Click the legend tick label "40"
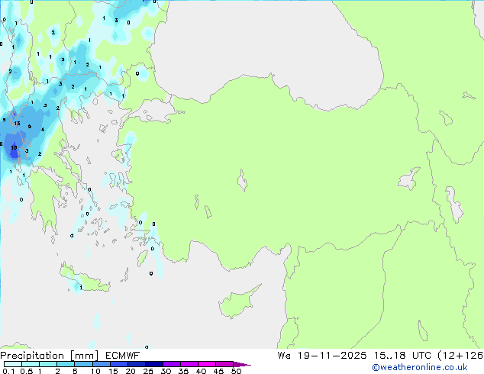This screenshot has width=484, height=374. click(201, 371)
